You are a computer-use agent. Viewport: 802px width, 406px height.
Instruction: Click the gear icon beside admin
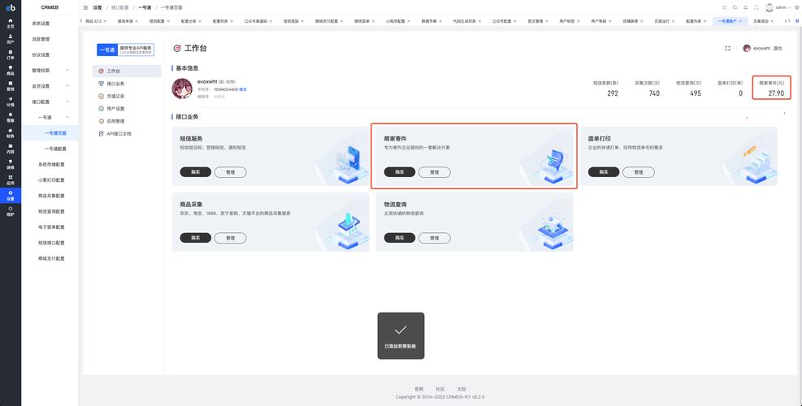796,7
